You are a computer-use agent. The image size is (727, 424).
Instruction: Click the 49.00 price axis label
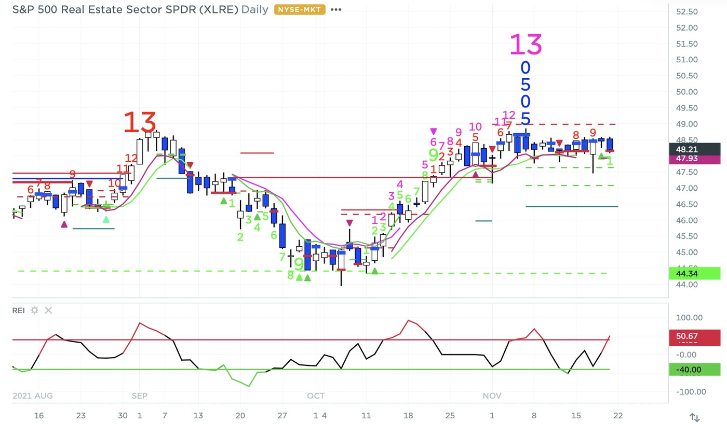click(x=686, y=124)
